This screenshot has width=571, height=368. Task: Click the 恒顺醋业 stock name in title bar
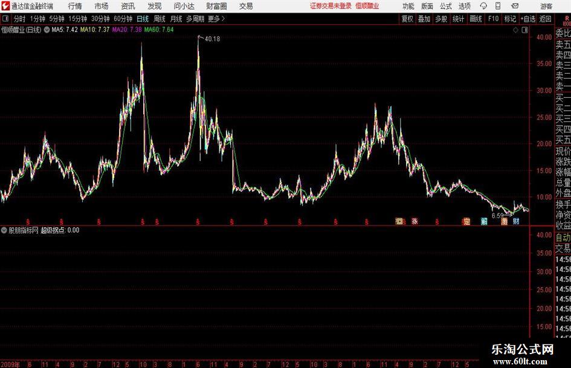click(x=367, y=6)
